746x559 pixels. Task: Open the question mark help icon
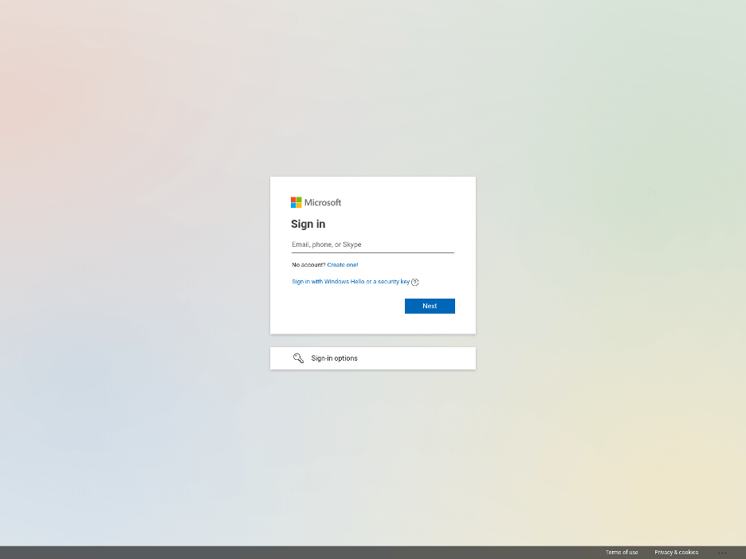pos(415,283)
